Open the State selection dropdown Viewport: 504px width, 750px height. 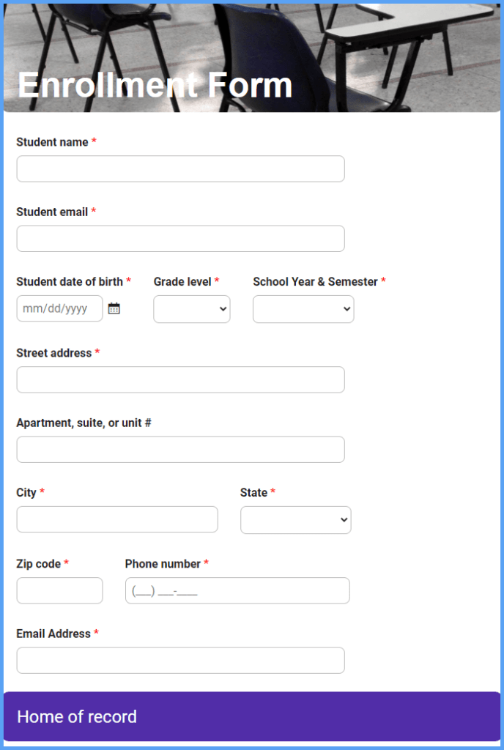tap(295, 519)
